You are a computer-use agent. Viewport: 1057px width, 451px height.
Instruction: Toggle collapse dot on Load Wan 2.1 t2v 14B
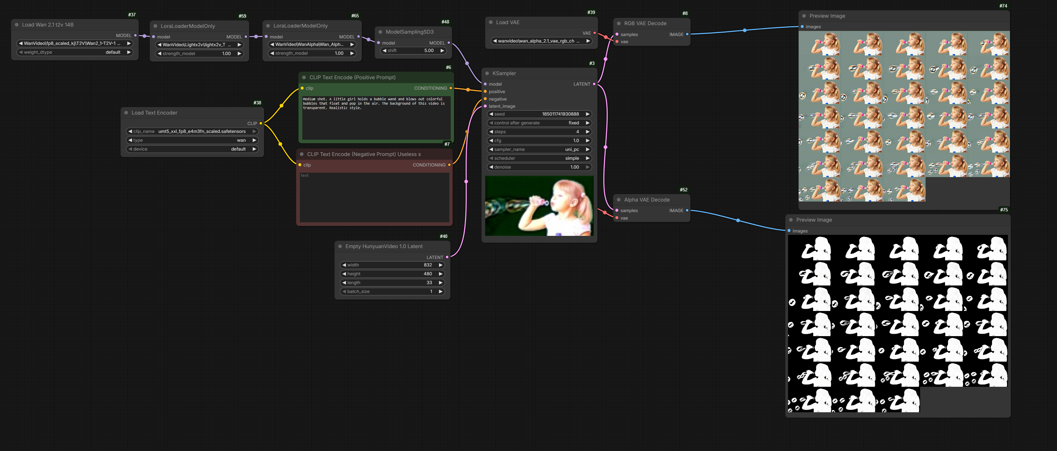17,24
